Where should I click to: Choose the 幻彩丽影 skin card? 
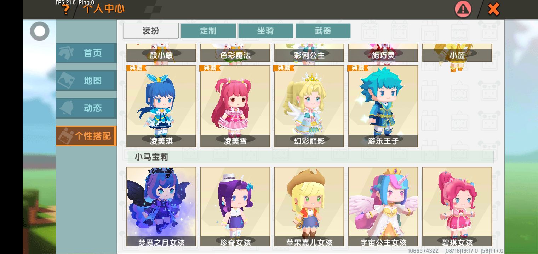pyautogui.click(x=309, y=106)
